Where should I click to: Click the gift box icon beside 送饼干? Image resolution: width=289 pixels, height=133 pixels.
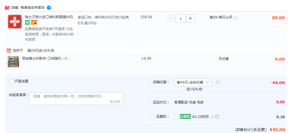pyautogui.click(x=9, y=50)
